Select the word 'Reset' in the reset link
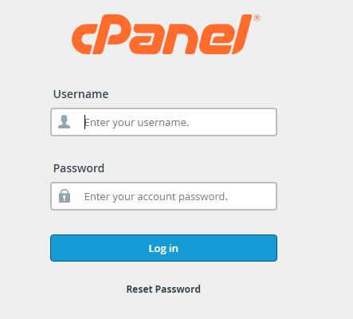The width and height of the screenshot is (353, 319). pyautogui.click(x=139, y=289)
